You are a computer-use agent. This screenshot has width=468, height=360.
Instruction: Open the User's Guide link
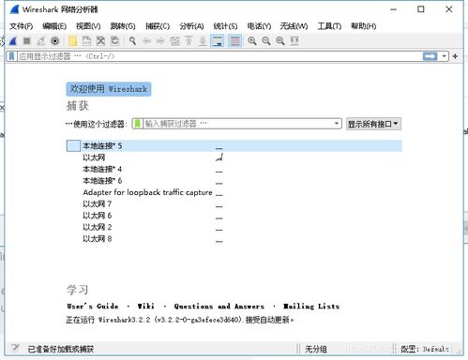[93, 307]
